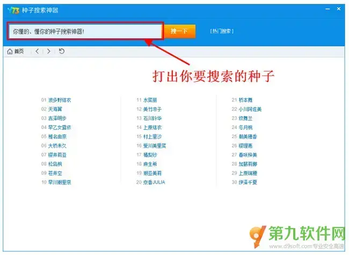The width and height of the screenshot is (349, 255).
Task: Open hot search entry 05 椎名由奈
Action: [x=57, y=137]
